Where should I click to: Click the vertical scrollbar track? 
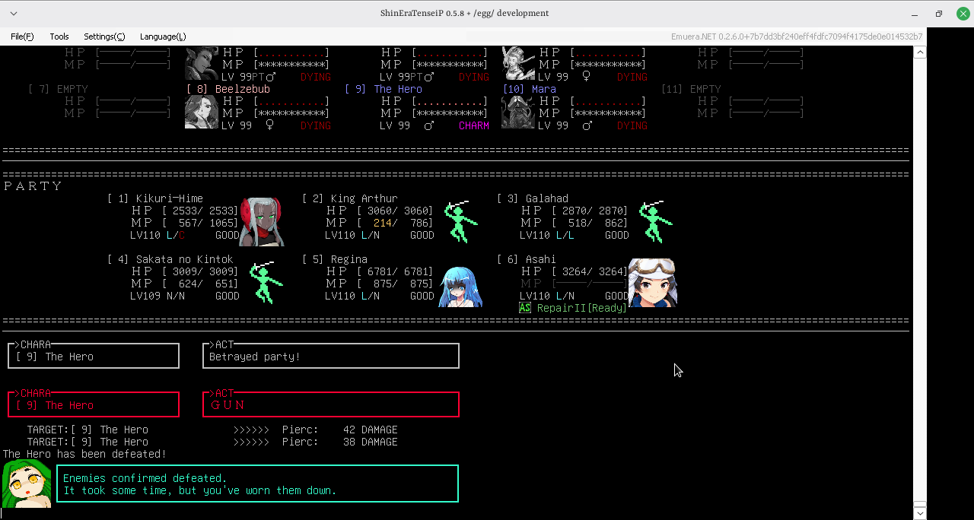[x=920, y=280]
